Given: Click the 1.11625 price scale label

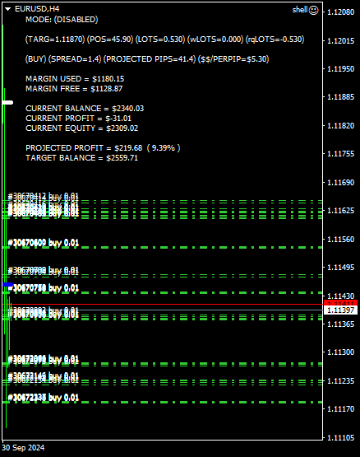Looking at the screenshot, I should point(341,211).
